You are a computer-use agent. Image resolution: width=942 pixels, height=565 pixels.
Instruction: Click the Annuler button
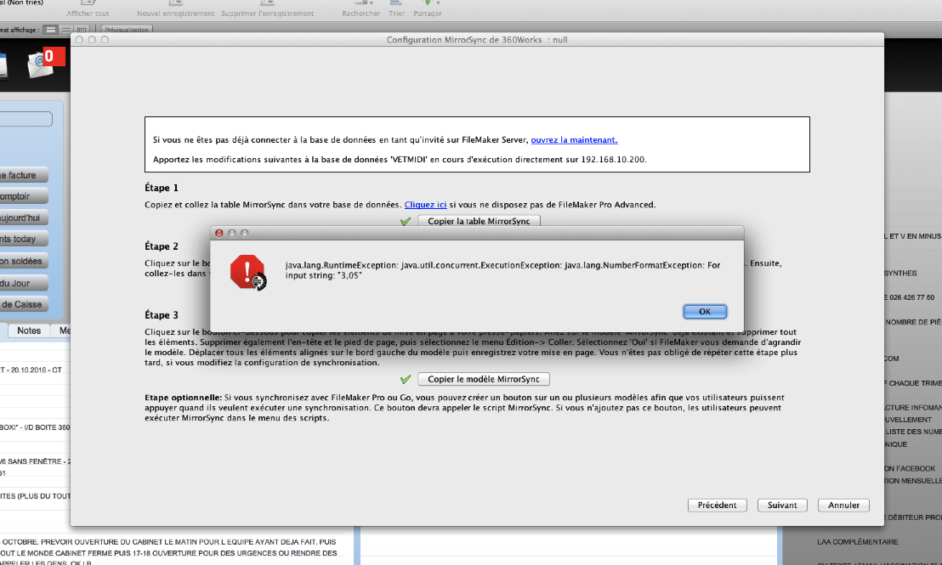[843, 505]
